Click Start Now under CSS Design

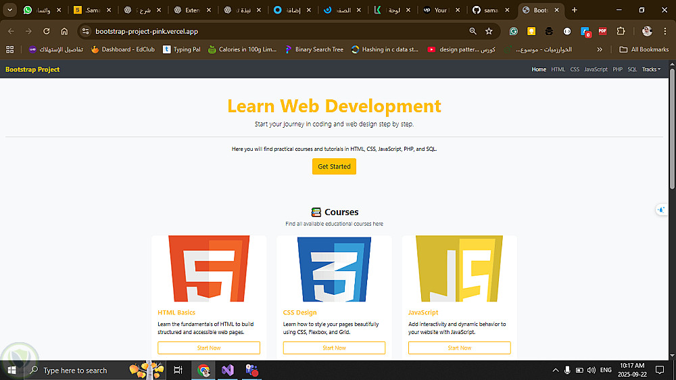334,348
